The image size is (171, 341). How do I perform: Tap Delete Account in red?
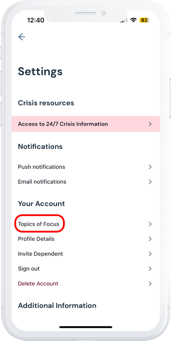38,284
